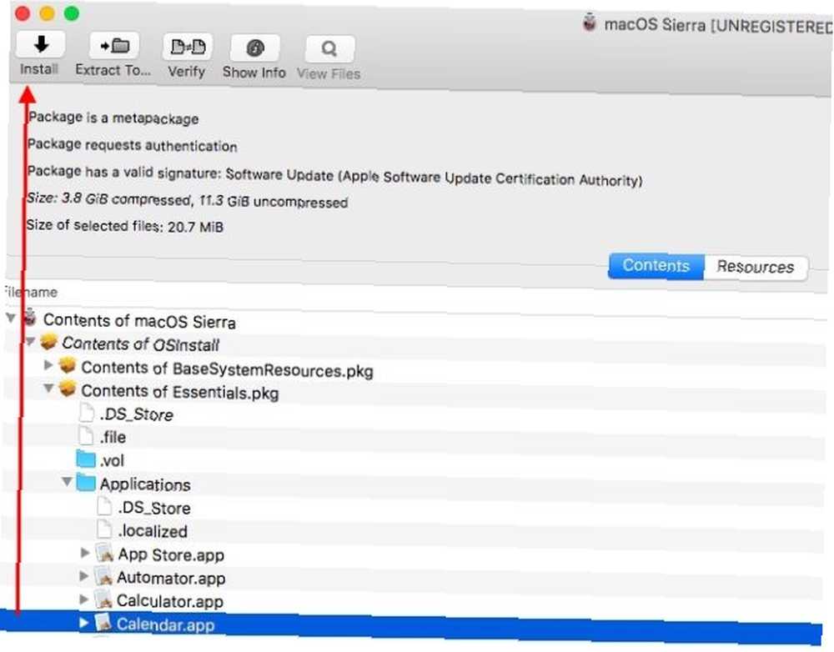
Task: Collapse the Contents of OSInstall node
Action: tap(30, 341)
